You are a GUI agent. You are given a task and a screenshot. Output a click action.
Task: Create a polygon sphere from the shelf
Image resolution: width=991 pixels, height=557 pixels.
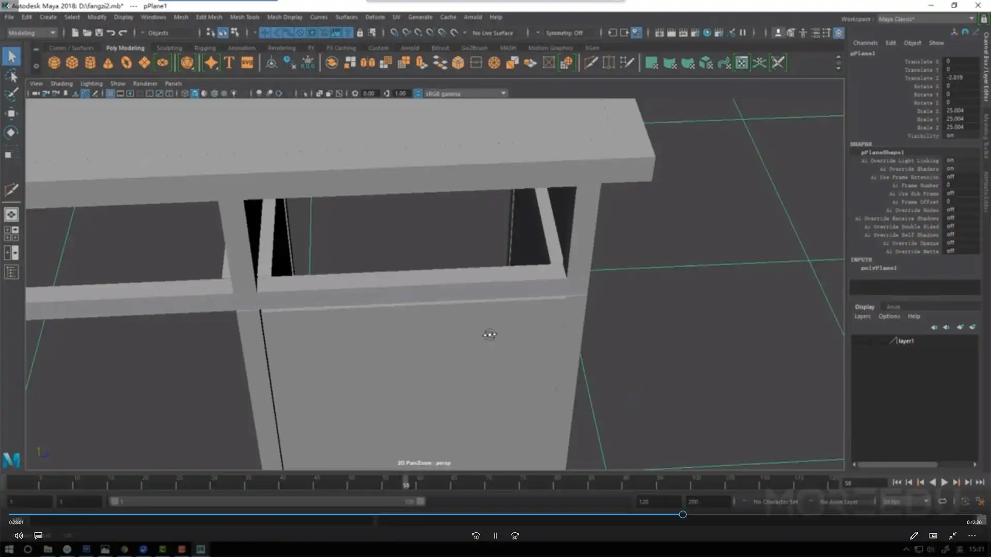tap(54, 62)
